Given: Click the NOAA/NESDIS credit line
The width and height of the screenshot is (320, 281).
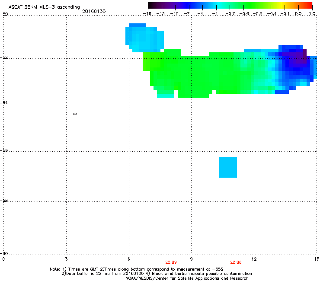Looking at the screenshot, I should (x=187, y=278).
